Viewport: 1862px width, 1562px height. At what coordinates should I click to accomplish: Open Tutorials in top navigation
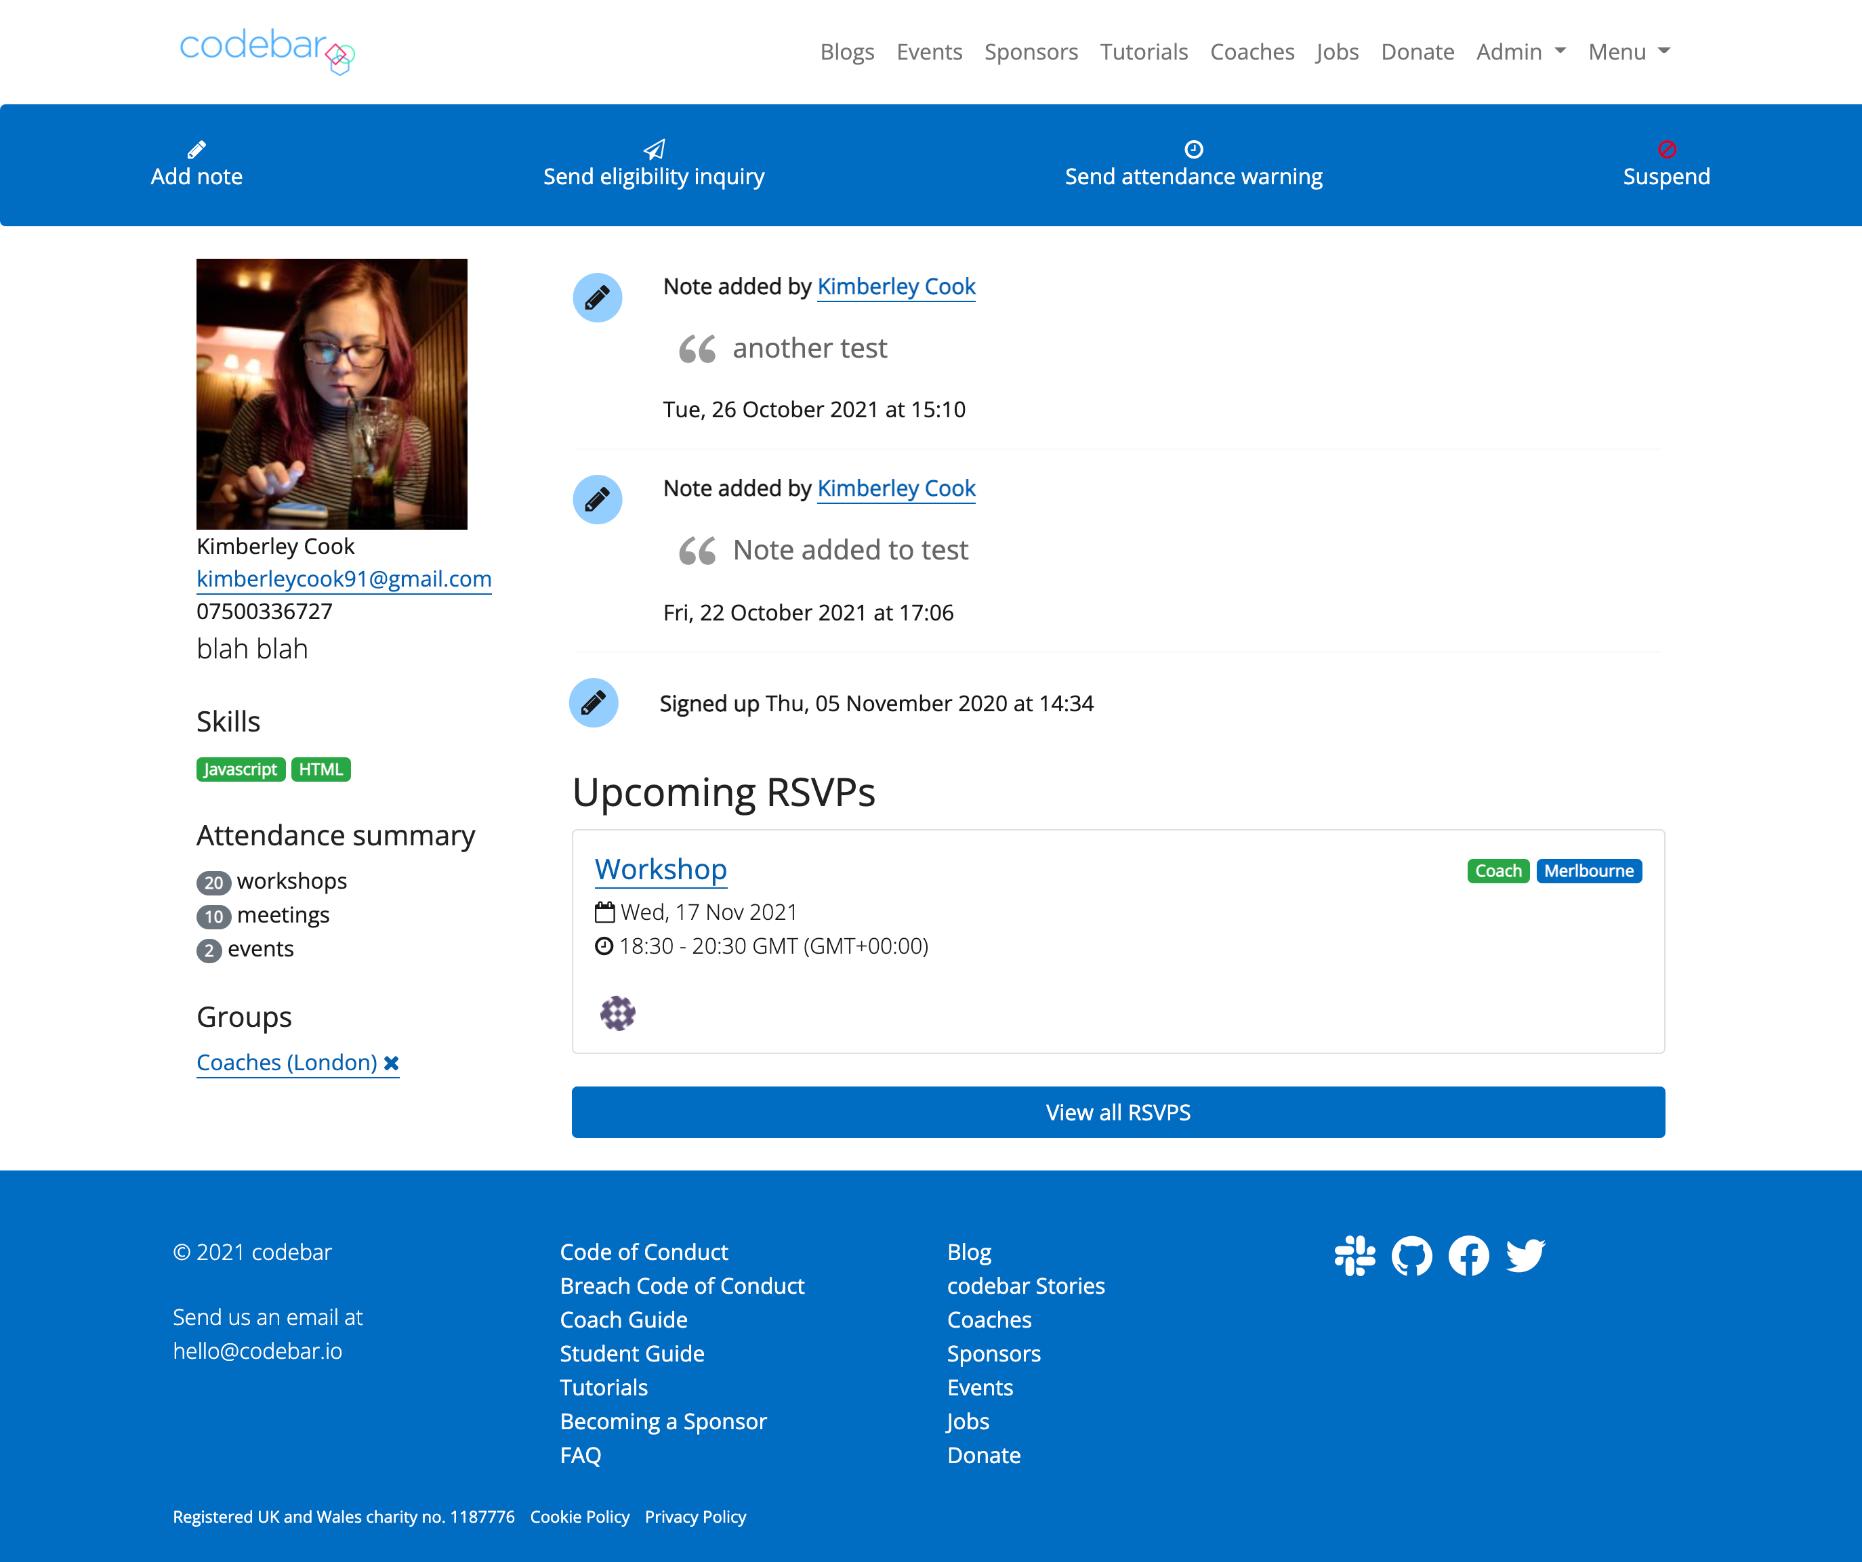point(1144,51)
